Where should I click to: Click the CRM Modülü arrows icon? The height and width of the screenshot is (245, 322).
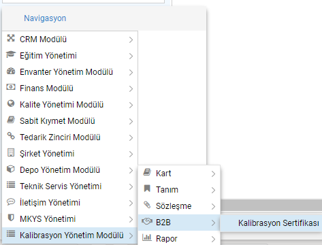pyautogui.click(x=11, y=38)
